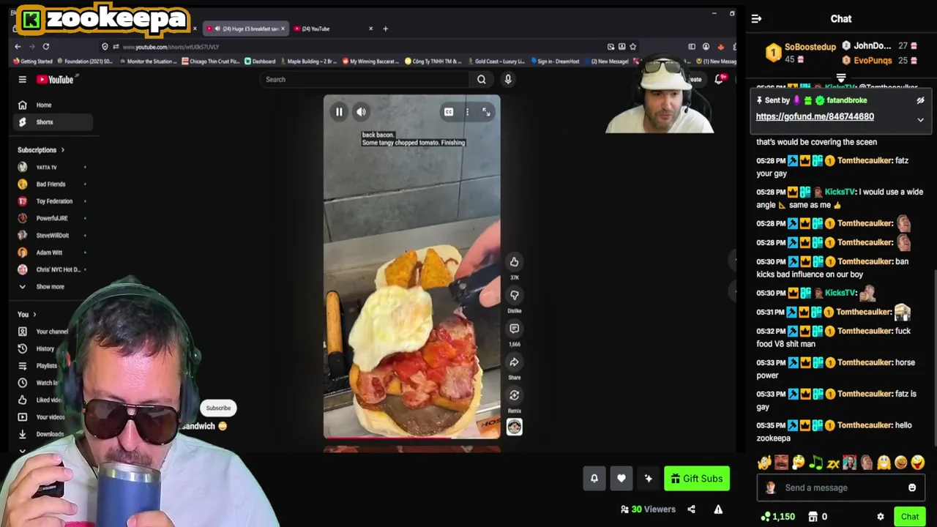This screenshot has width=937, height=527.
Task: Like the Short with thumbs up
Action: [x=514, y=262]
